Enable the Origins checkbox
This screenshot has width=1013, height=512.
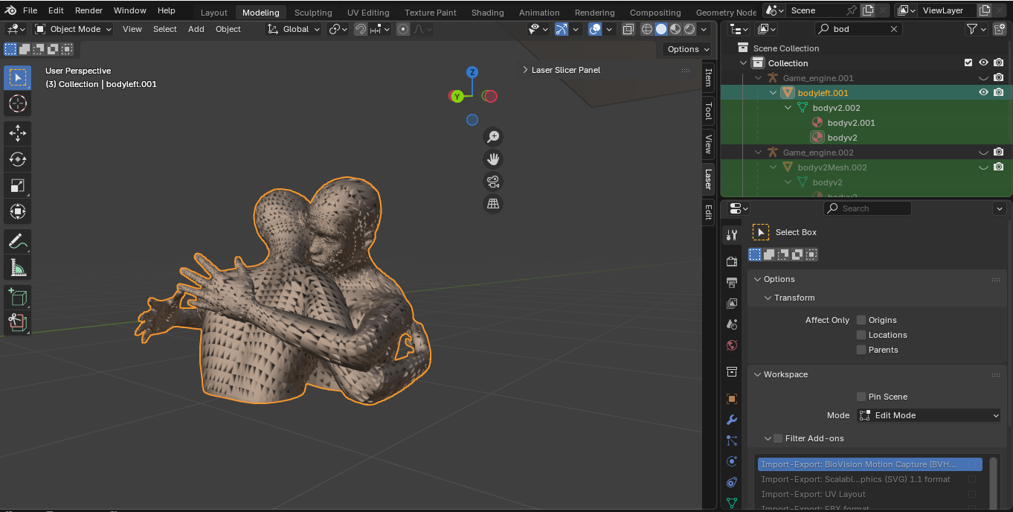(x=861, y=320)
